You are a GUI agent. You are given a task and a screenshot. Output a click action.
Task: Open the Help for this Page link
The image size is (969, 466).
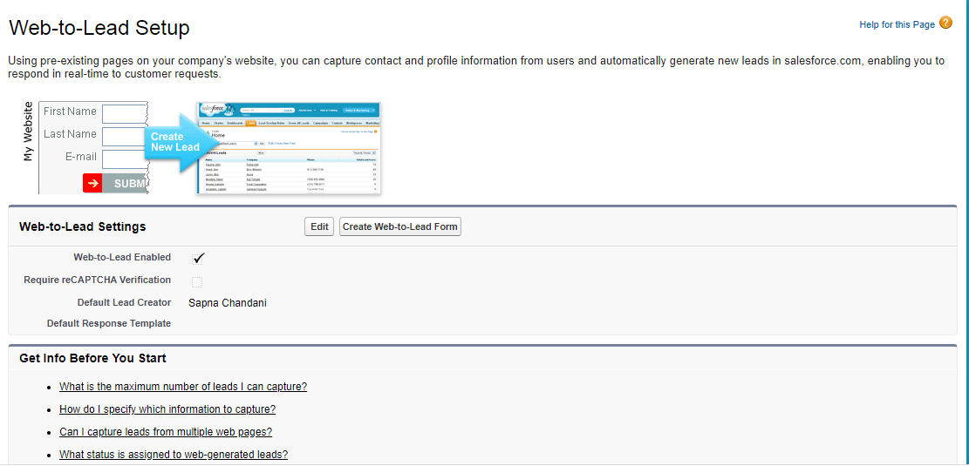pos(897,24)
